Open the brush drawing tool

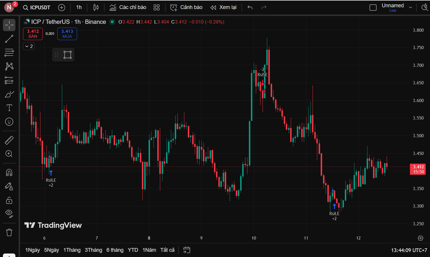pos(9,94)
